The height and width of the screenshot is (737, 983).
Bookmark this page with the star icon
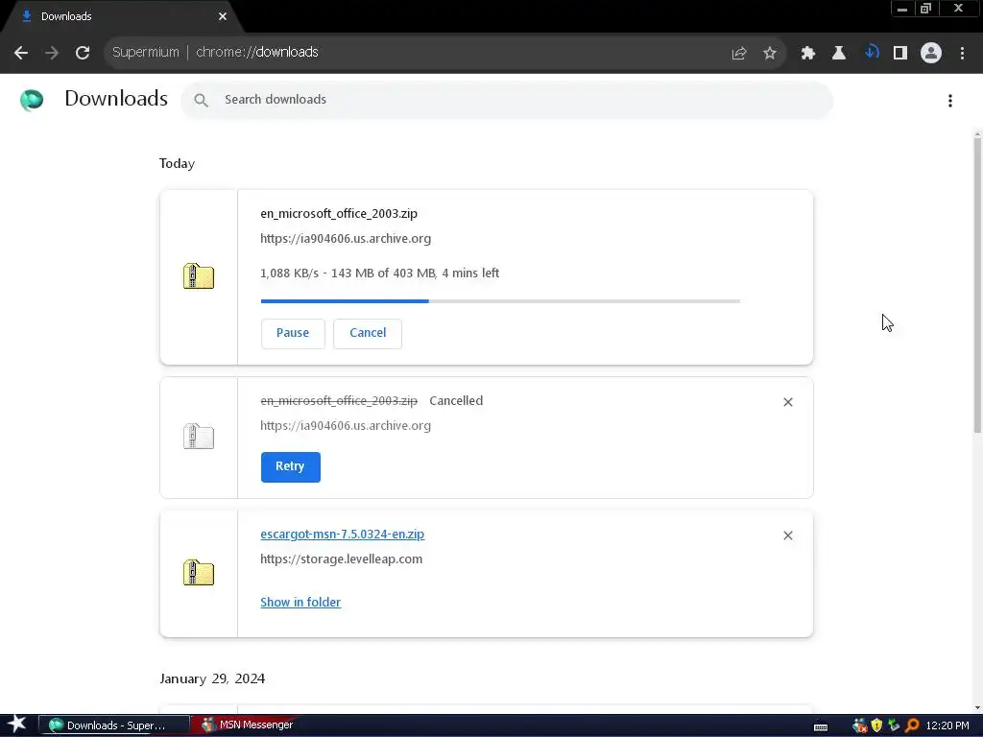point(770,54)
